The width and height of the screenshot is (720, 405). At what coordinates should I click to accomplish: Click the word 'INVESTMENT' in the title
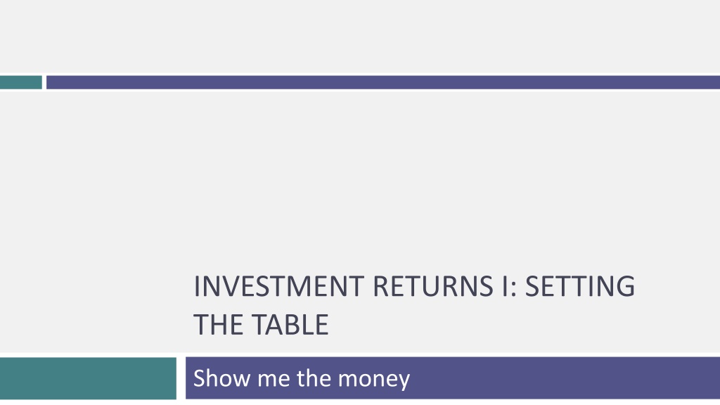coord(278,286)
